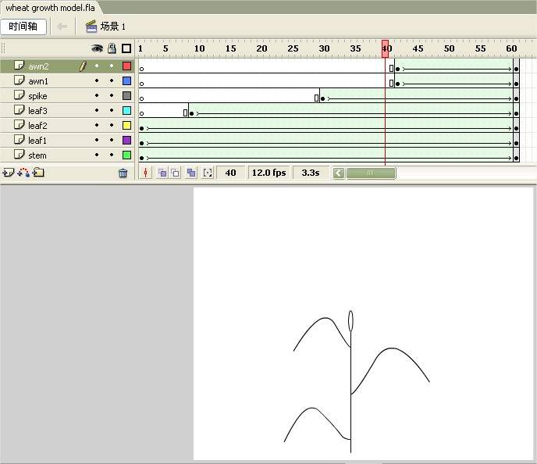Select the wheat growth model.fla document tab
This screenshot has width=537, height=464.
(x=50, y=8)
